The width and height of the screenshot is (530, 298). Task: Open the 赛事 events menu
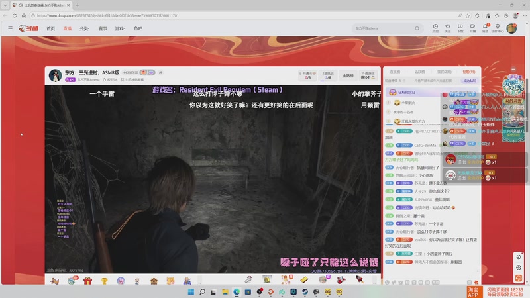coord(103,28)
